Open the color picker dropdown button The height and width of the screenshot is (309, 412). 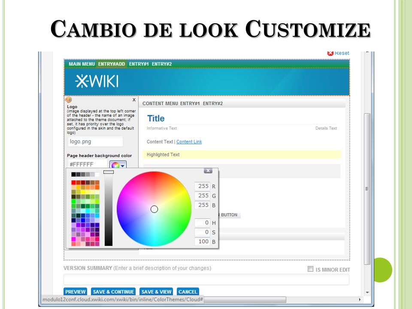pos(118,165)
